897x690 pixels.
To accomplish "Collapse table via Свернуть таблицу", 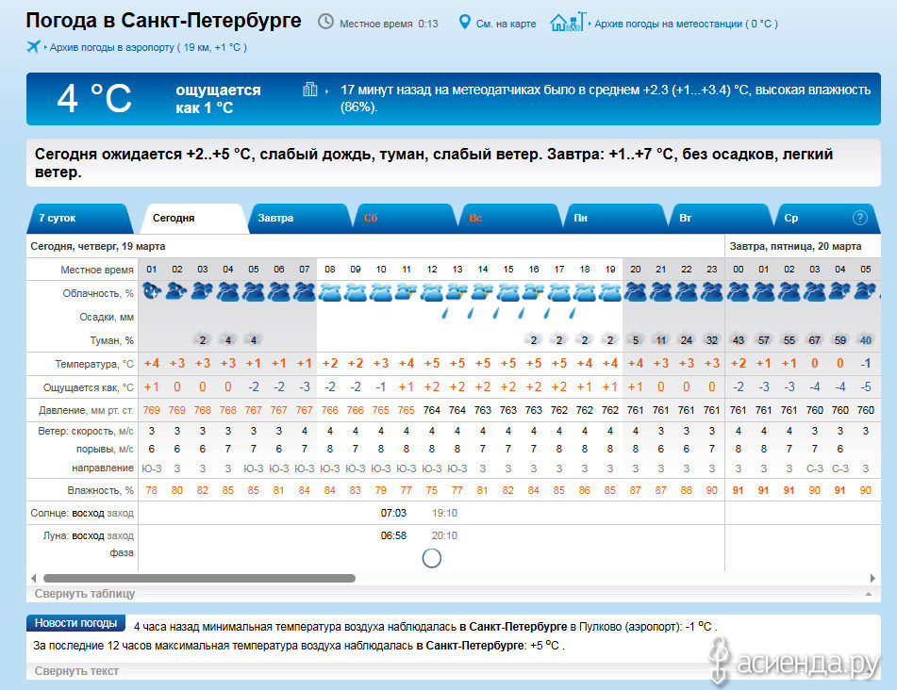I will (85, 594).
